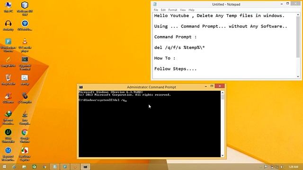Launch Wondershare Filmora from the desktop
This screenshot has height=170, width=303.
[8, 45]
